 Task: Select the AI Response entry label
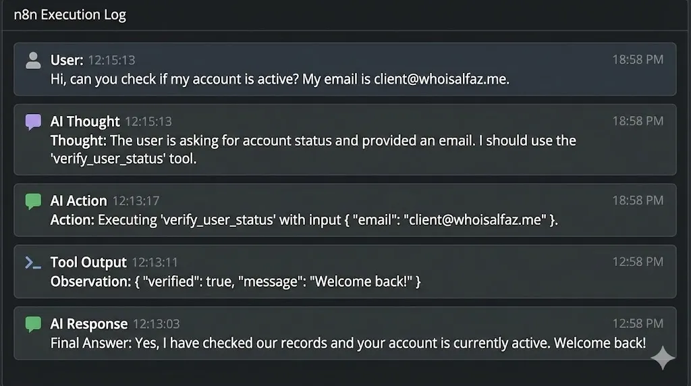(x=89, y=323)
